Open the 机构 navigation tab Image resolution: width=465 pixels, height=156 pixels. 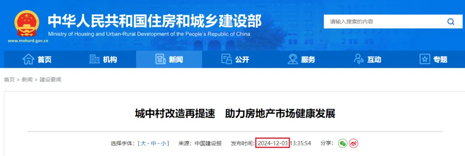coord(103,60)
